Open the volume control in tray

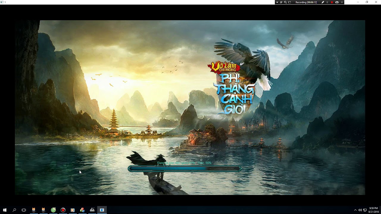pyautogui.click(x=360, y=210)
